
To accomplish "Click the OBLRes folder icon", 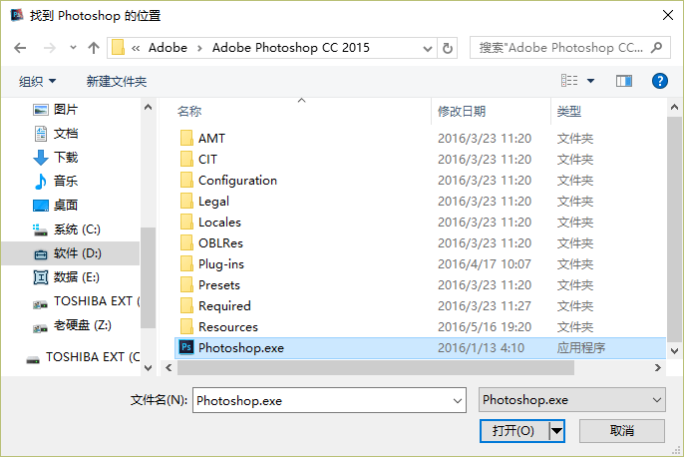I will click(x=186, y=242).
